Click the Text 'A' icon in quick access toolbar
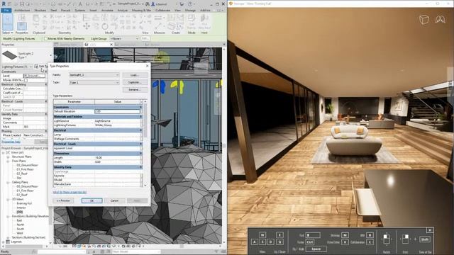Image resolution: width=454 pixels, height=255 pixels. pyautogui.click(x=80, y=4)
